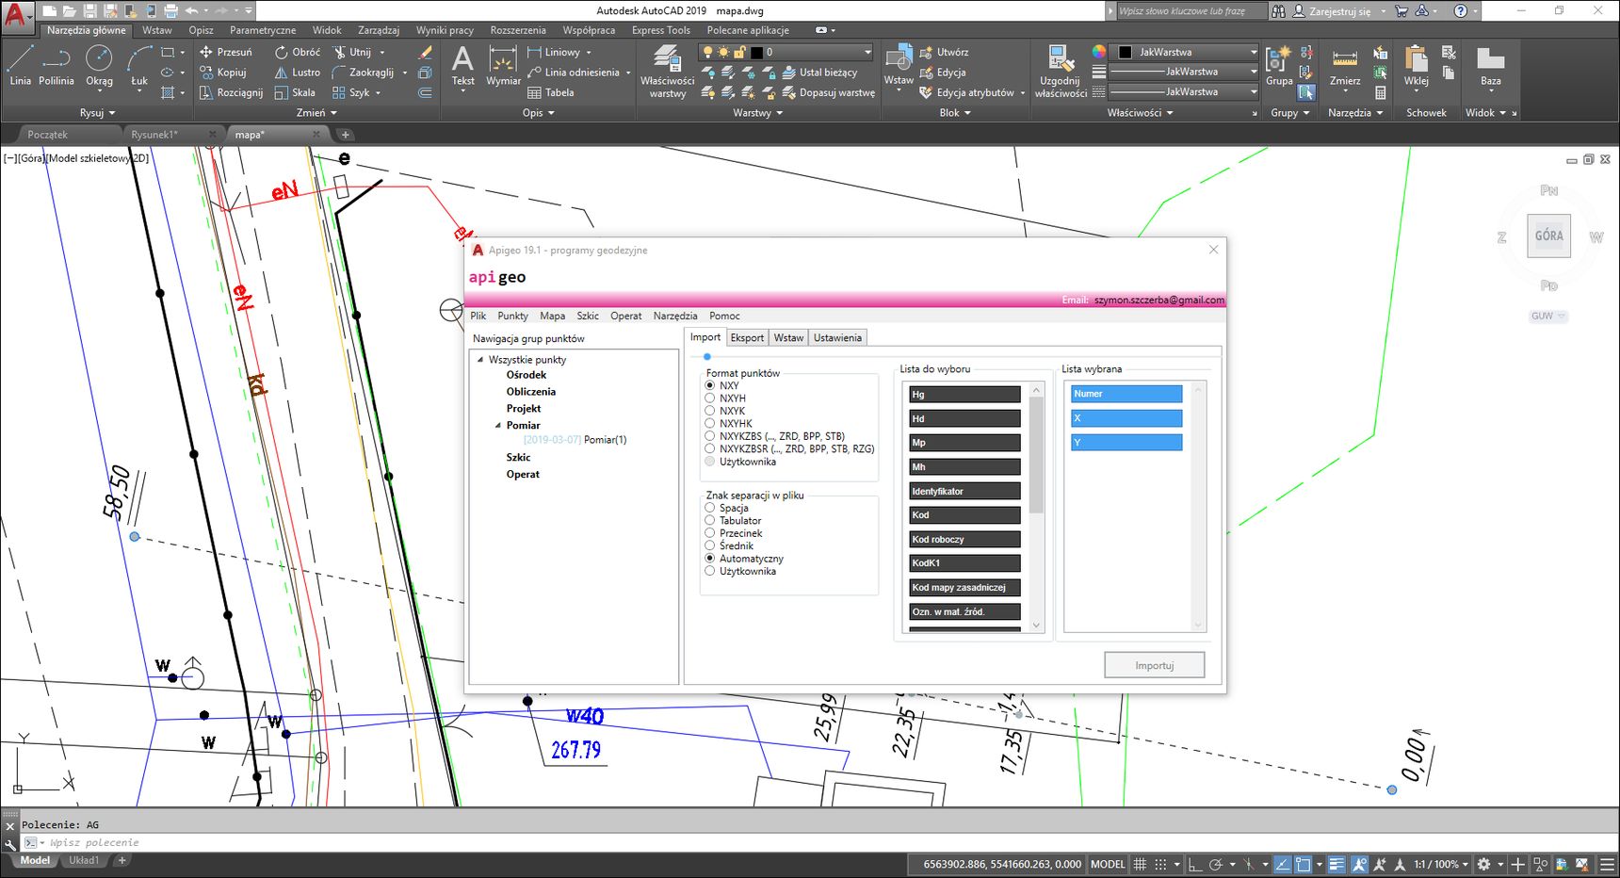Insert a Tabela (table)
Image resolution: width=1620 pixels, height=878 pixels.
(551, 92)
